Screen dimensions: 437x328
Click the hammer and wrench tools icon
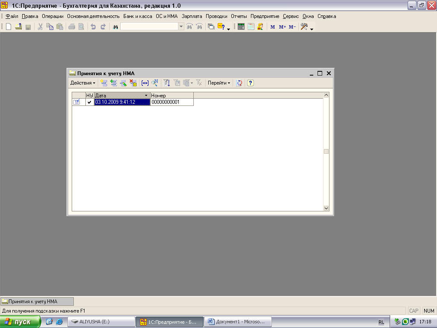tap(304, 27)
